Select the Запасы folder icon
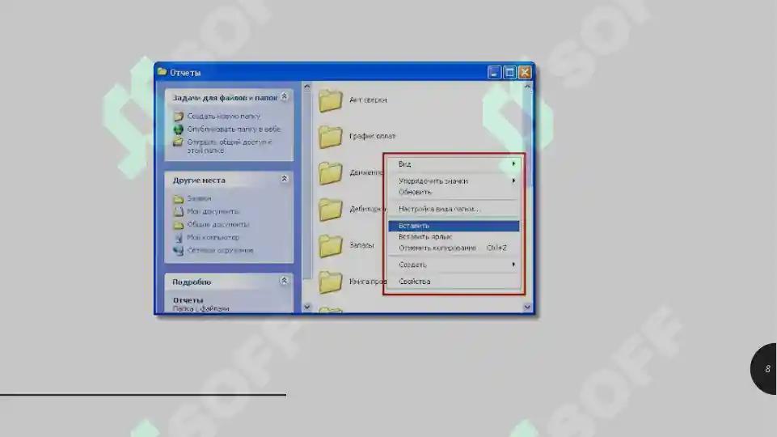Image resolution: width=777 pixels, height=437 pixels. [330, 245]
